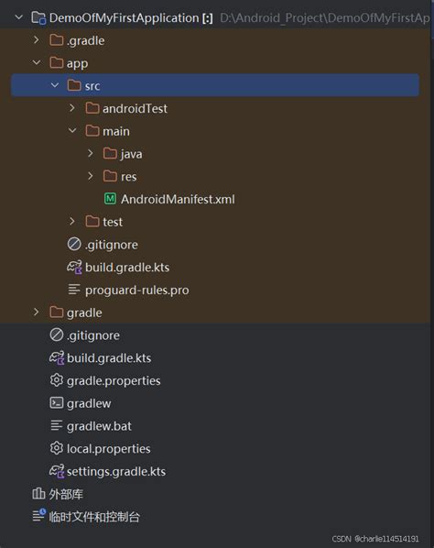
Task: Click the external libraries icon beside 外部库
Action: (x=38, y=494)
